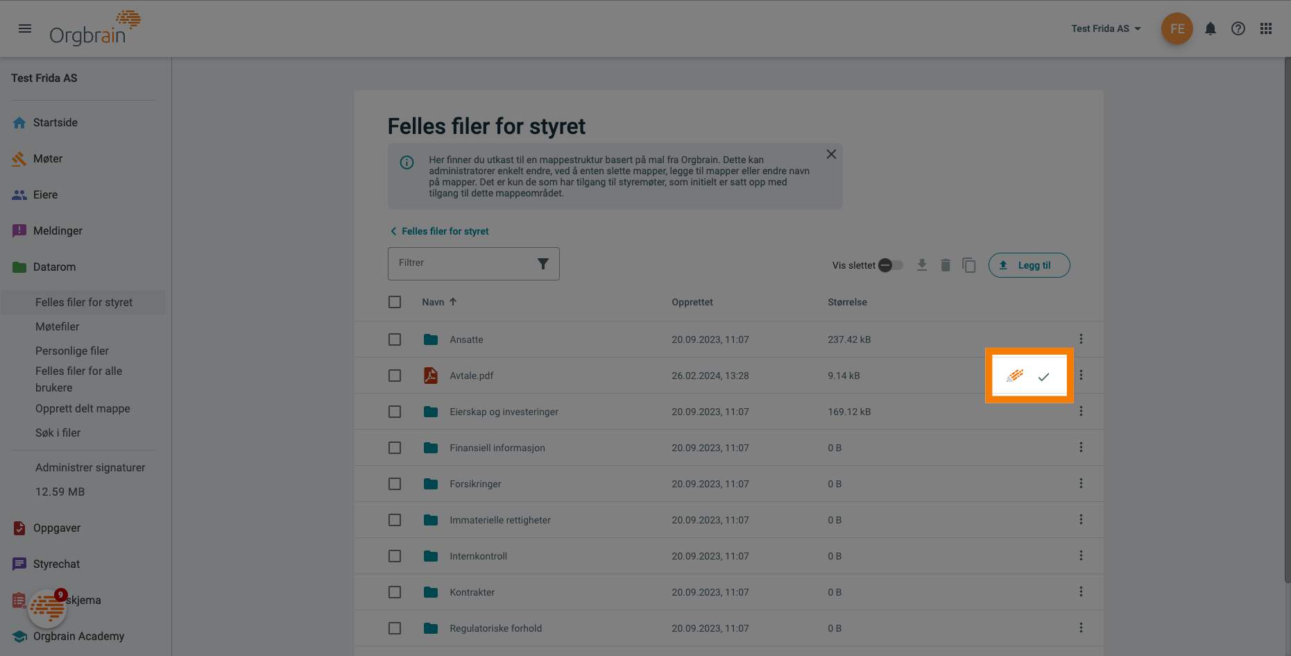Click the trash delete icon
This screenshot has width=1291, height=656.
945,265
